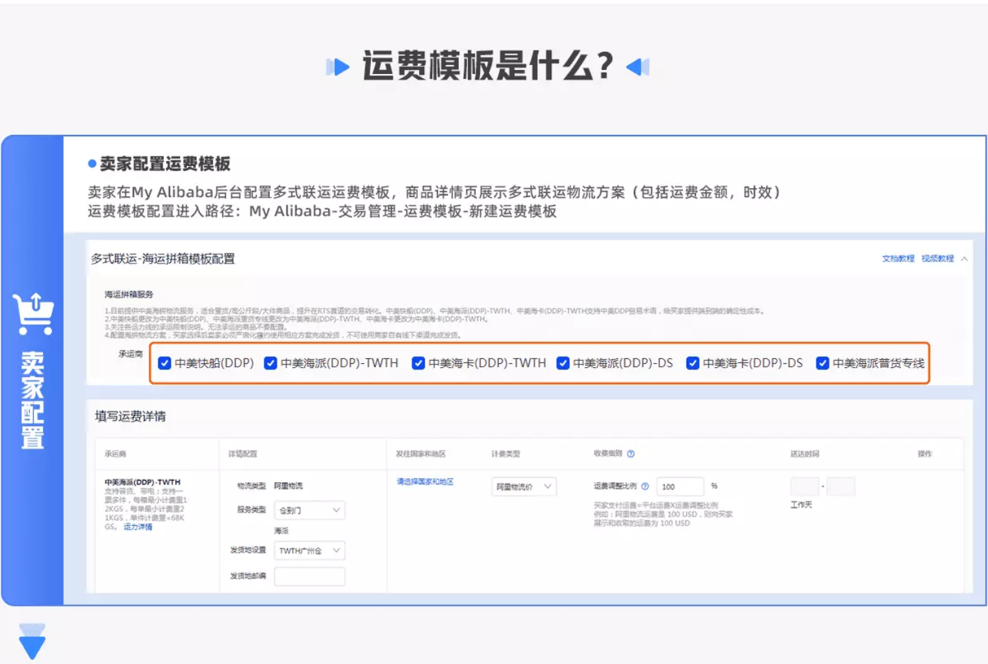Click help icon next to 运费调整比例
Image resolution: width=988 pixels, height=664 pixels.
point(645,486)
